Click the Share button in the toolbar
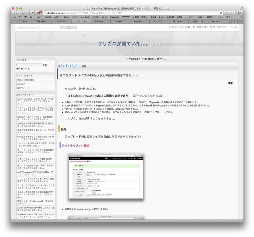 point(32,13)
